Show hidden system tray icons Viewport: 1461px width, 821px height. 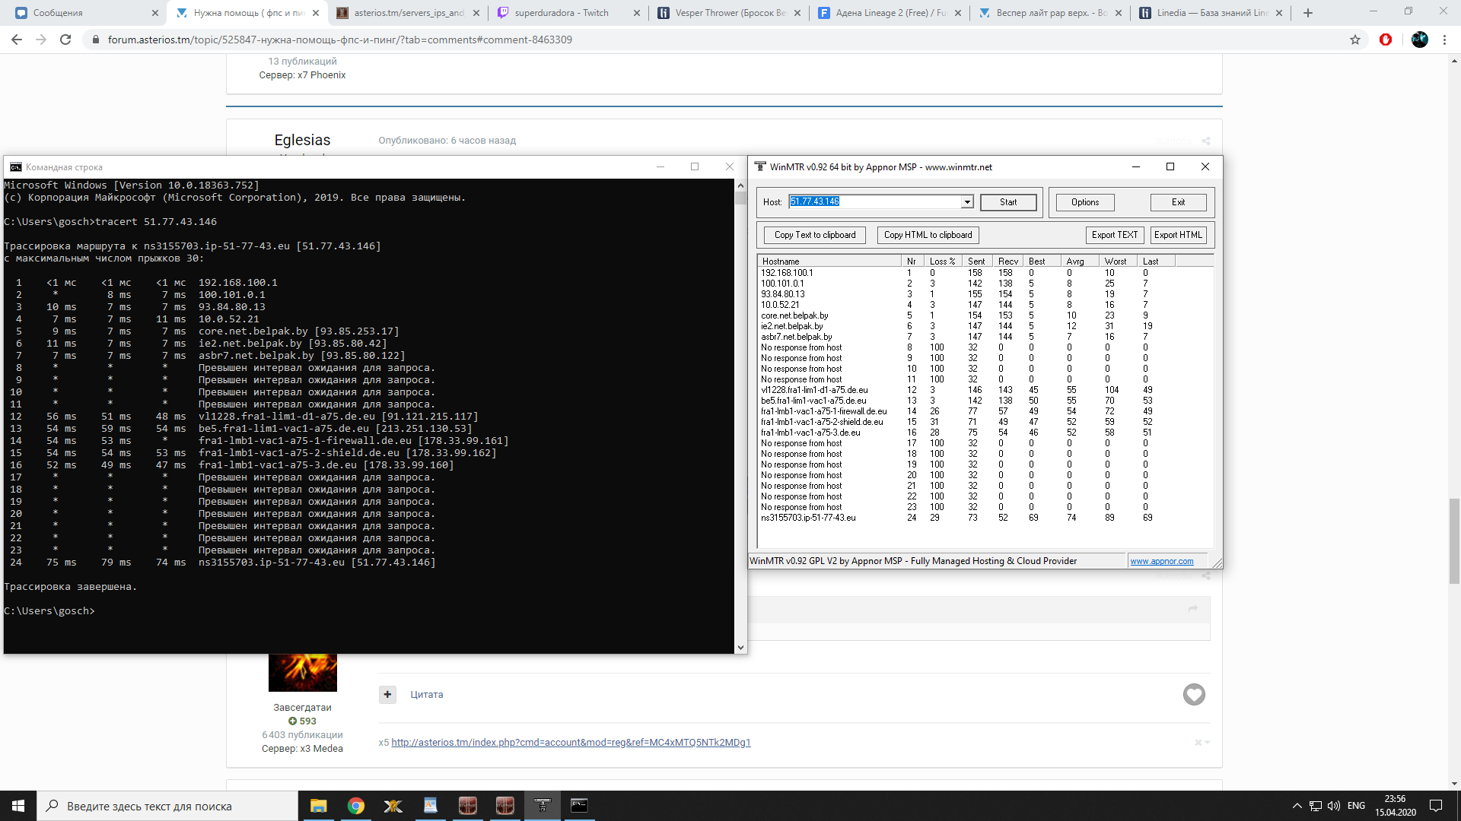point(1297,806)
